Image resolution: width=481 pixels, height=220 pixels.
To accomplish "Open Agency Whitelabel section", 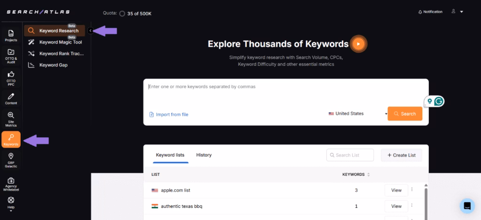I will 11,184.
